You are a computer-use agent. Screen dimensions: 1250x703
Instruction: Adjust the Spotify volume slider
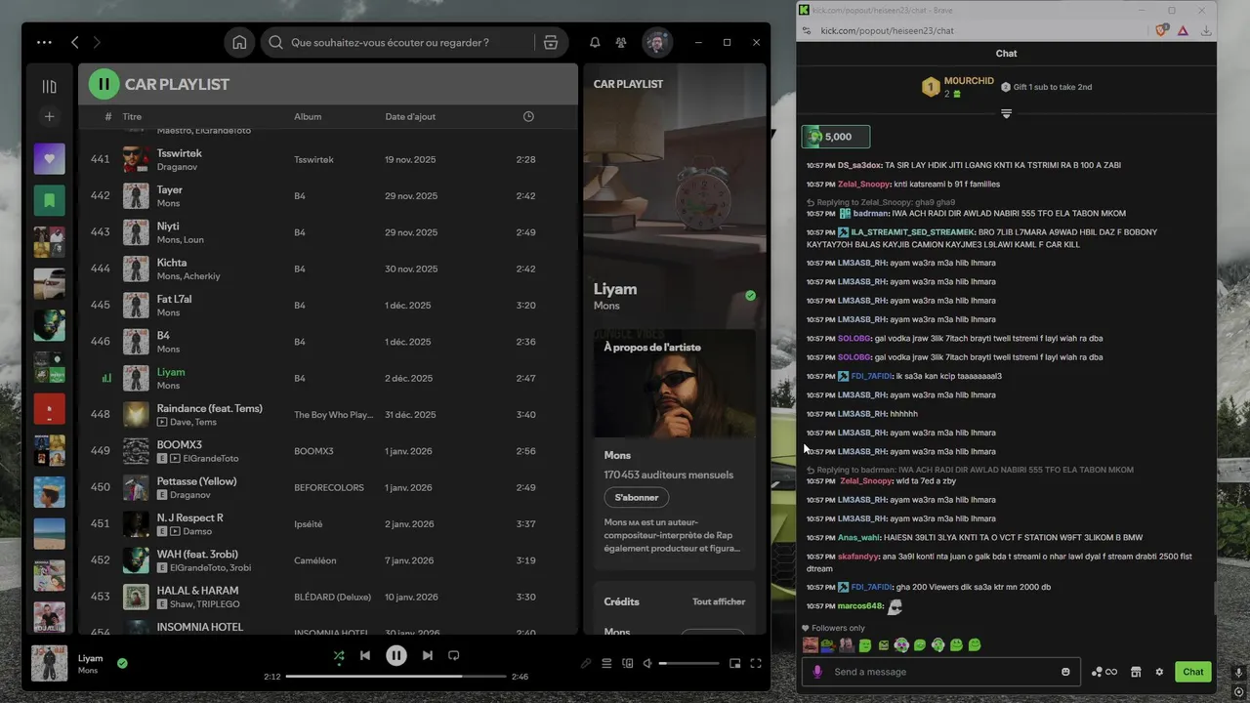point(688,664)
